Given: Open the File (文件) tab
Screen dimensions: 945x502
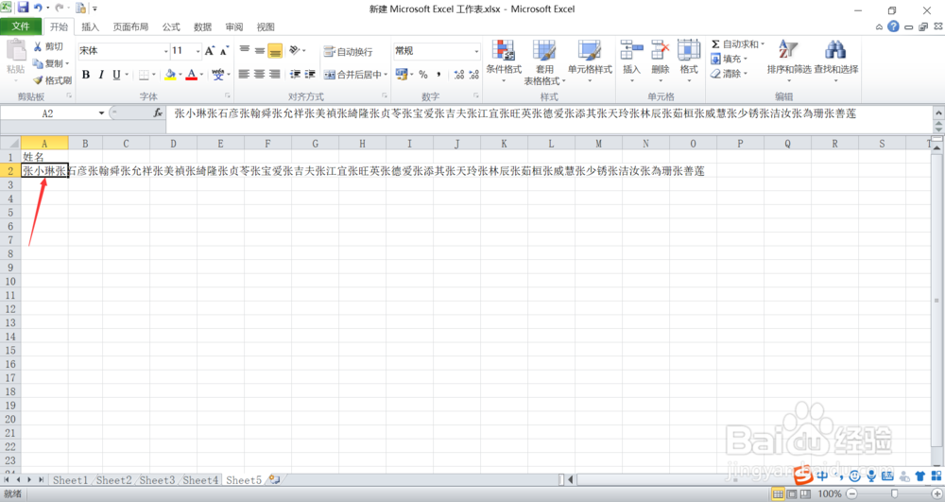Looking at the screenshot, I should coord(21,26).
